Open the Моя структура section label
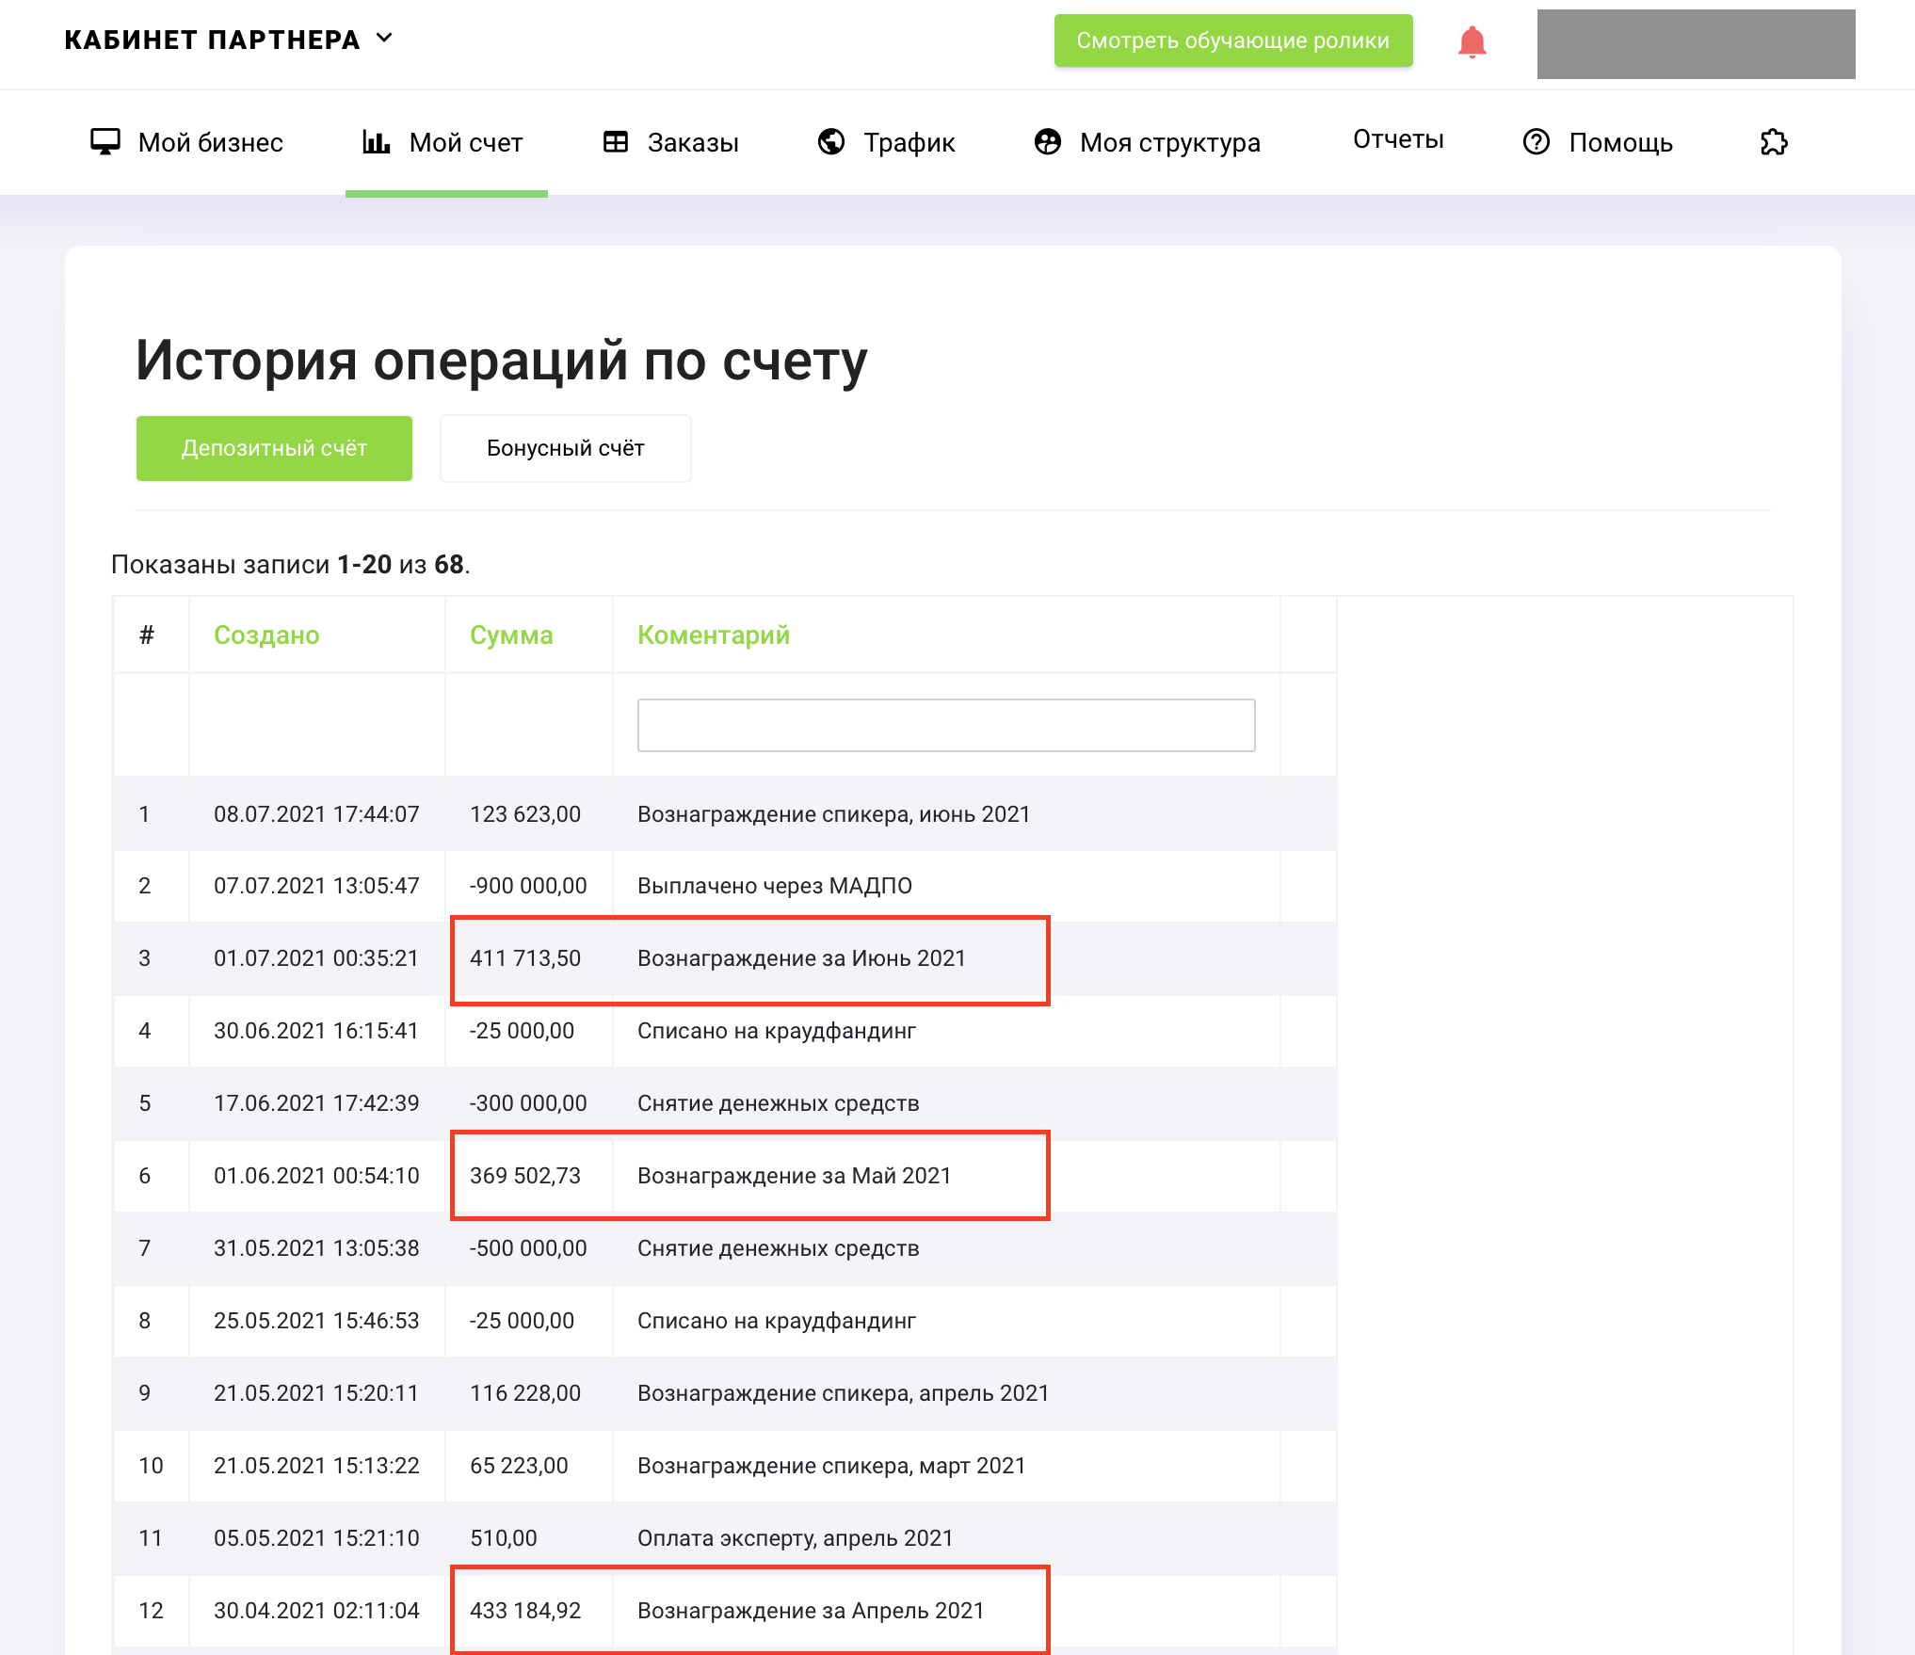Image resolution: width=1915 pixels, height=1655 pixels. point(1170,142)
